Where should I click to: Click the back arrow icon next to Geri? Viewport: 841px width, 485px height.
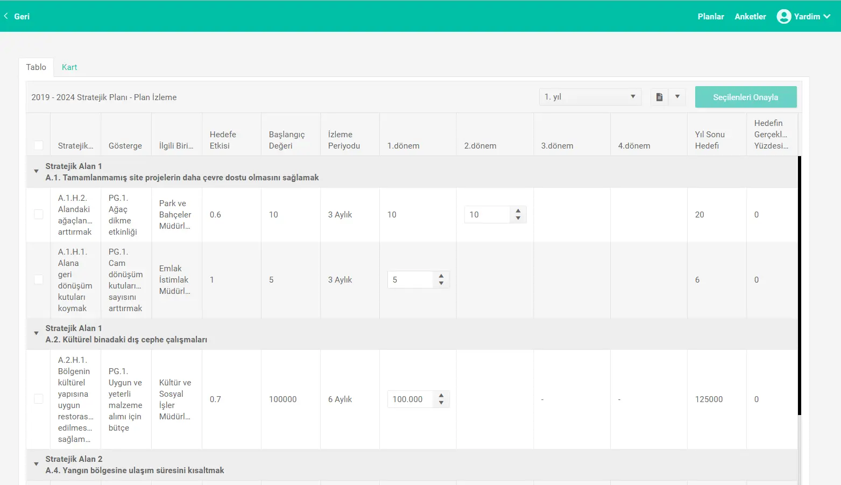pyautogui.click(x=6, y=16)
